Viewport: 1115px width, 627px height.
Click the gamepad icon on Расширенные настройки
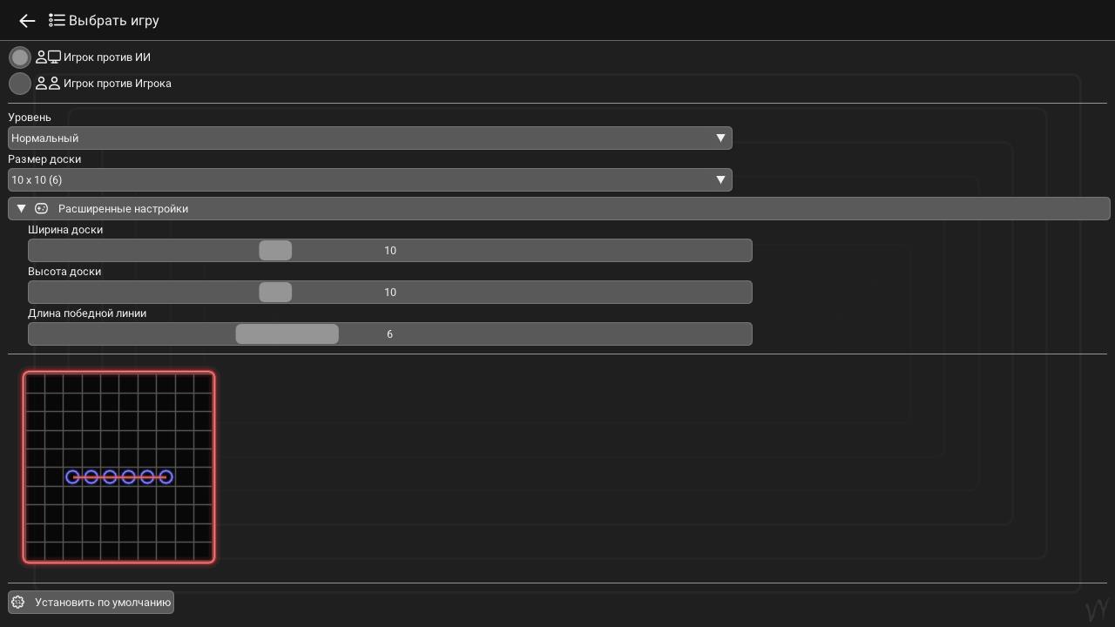41,209
